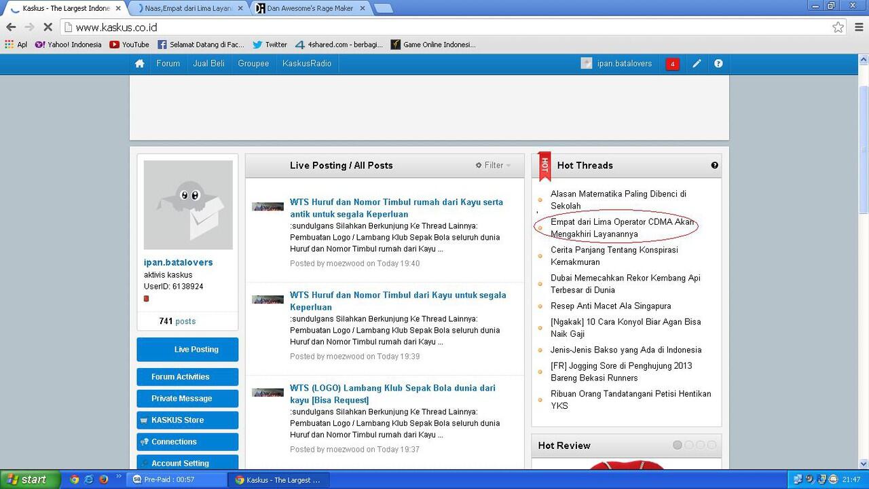Select the first Hot Review carousel dot

point(678,445)
